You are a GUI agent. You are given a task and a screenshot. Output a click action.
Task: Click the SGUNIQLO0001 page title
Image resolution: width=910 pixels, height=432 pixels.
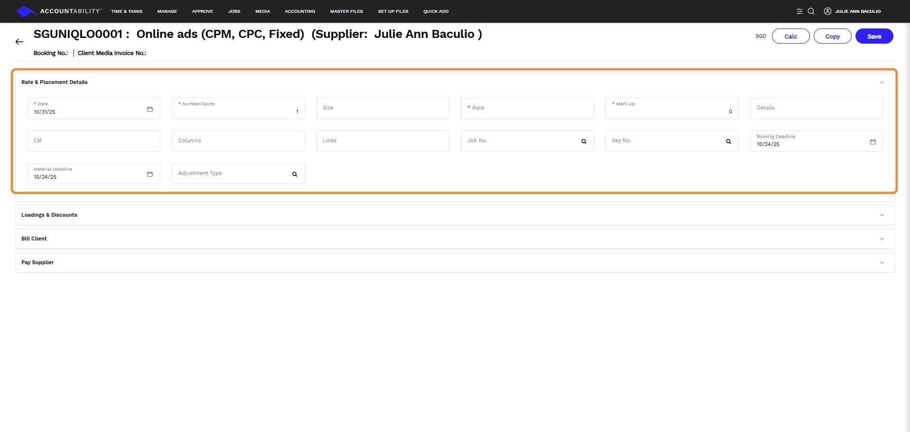(x=257, y=34)
